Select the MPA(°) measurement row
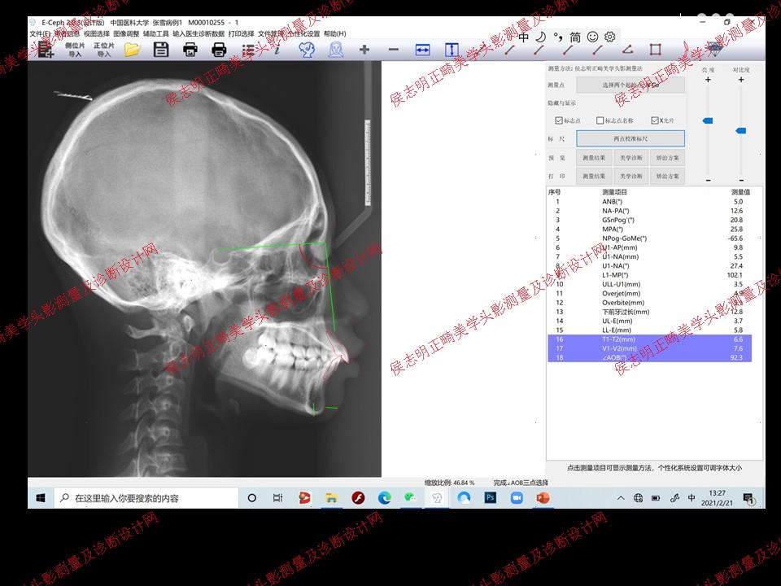Screen dimensions: 781x586 (x=649, y=230)
